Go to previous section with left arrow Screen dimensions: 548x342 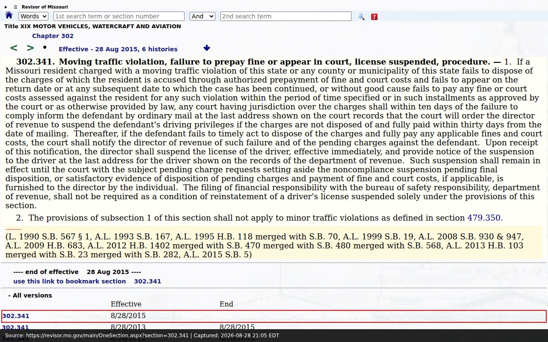[14, 48]
